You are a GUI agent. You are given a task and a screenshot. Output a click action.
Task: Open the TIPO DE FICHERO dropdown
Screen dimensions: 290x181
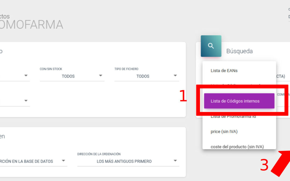point(147,76)
